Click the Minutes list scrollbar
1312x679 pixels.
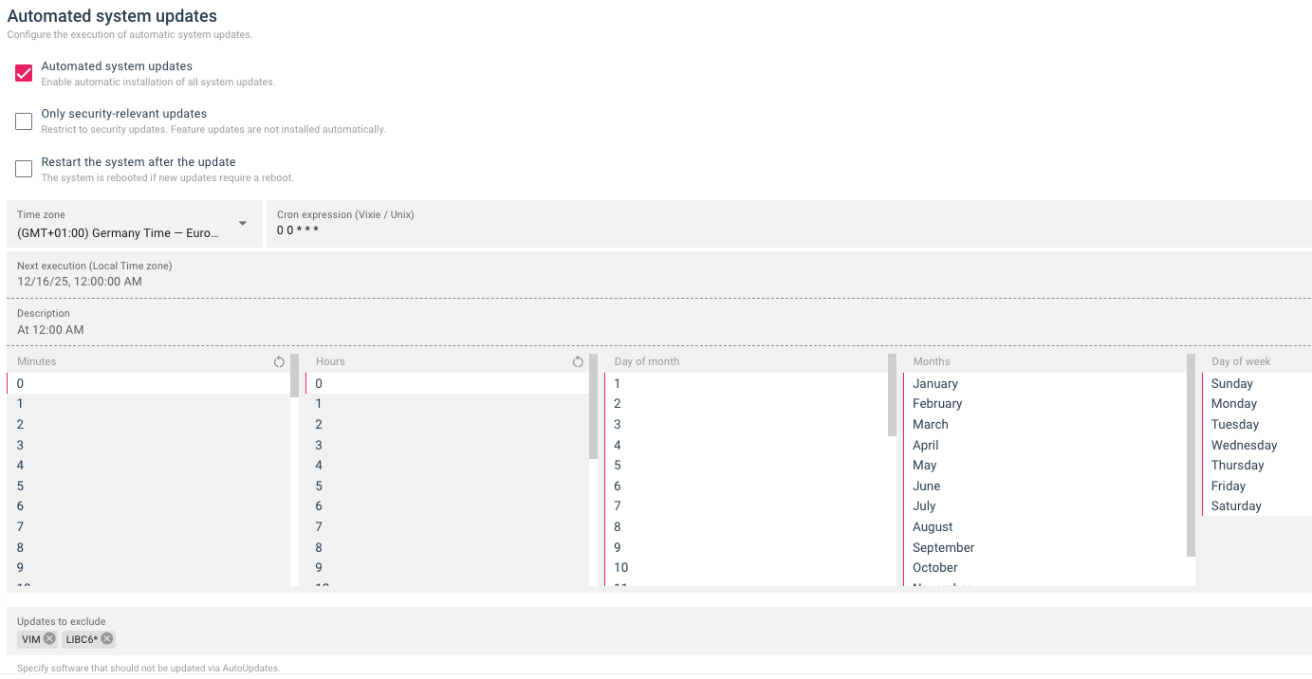click(294, 376)
